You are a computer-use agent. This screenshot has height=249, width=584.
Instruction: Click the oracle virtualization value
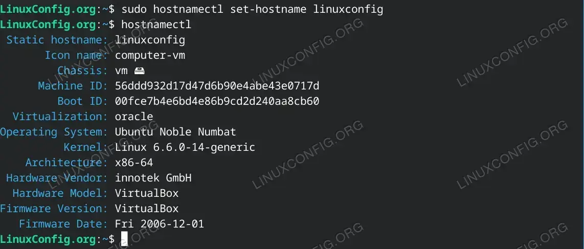pyautogui.click(x=133, y=117)
